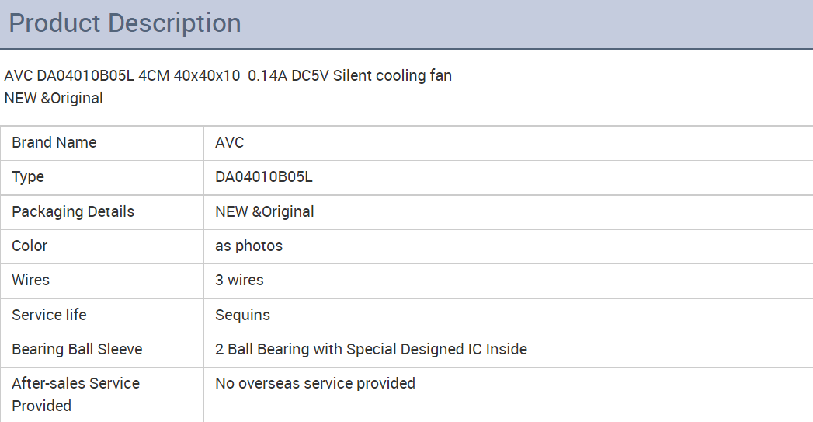
Task: Select the After-sales Service Provided label
Action: [75, 395]
